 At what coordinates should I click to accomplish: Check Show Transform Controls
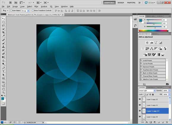33,11
